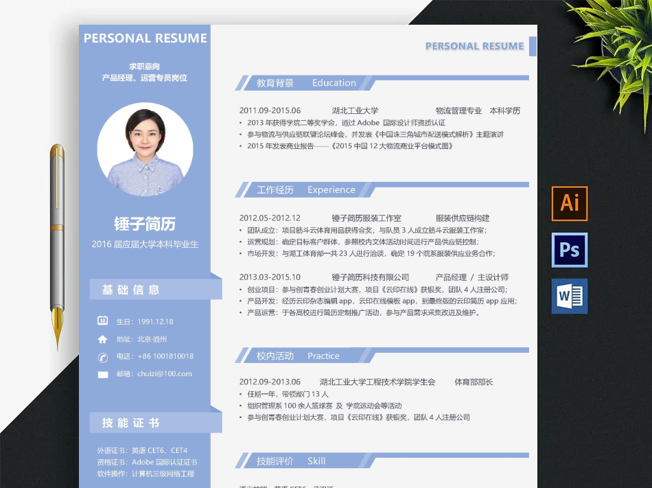This screenshot has height=488, width=652.
Task: Select the role text 产品经理 / 主设计师
Action: tap(472, 277)
